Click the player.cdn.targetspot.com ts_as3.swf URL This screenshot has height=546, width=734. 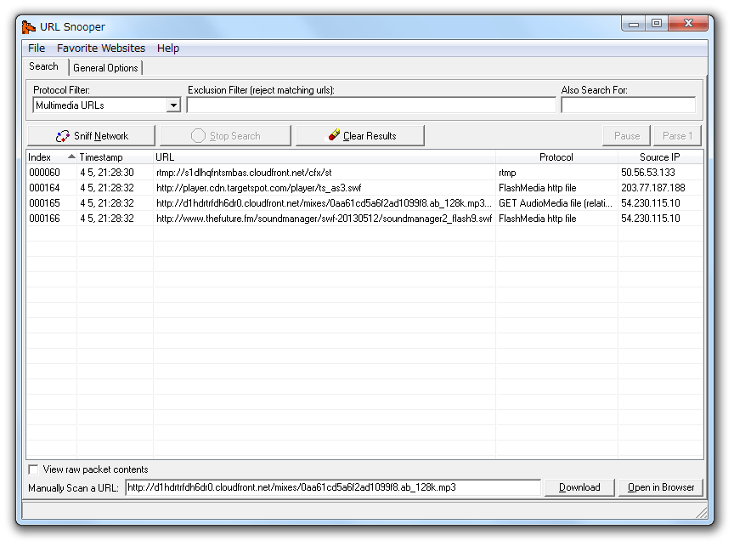click(259, 188)
